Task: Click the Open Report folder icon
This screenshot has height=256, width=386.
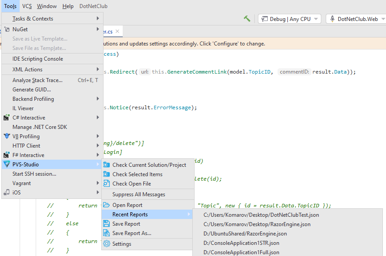Action: (106, 205)
